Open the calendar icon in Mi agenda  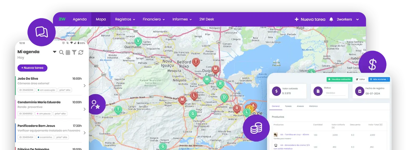pyautogui.click(x=68, y=53)
